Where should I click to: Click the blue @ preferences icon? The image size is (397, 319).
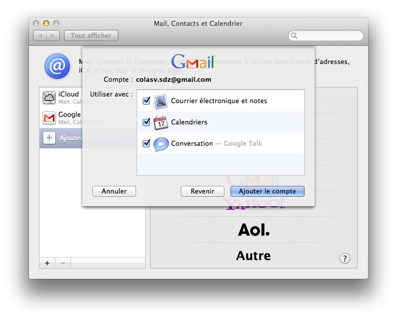click(57, 66)
